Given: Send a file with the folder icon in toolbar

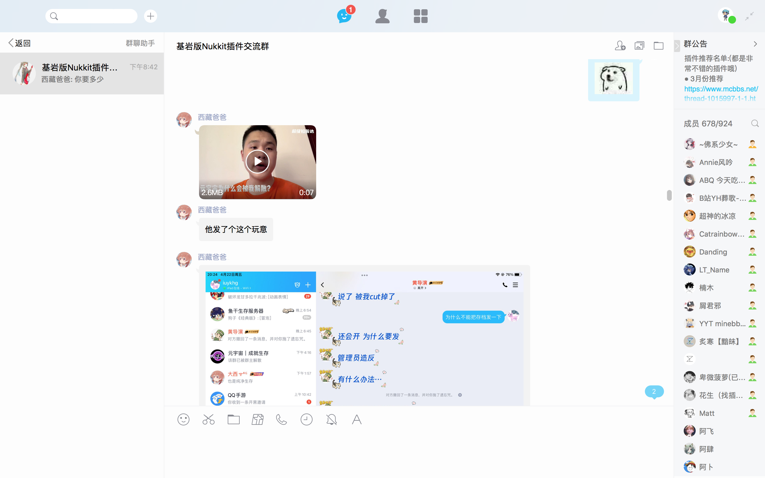Looking at the screenshot, I should 234,419.
